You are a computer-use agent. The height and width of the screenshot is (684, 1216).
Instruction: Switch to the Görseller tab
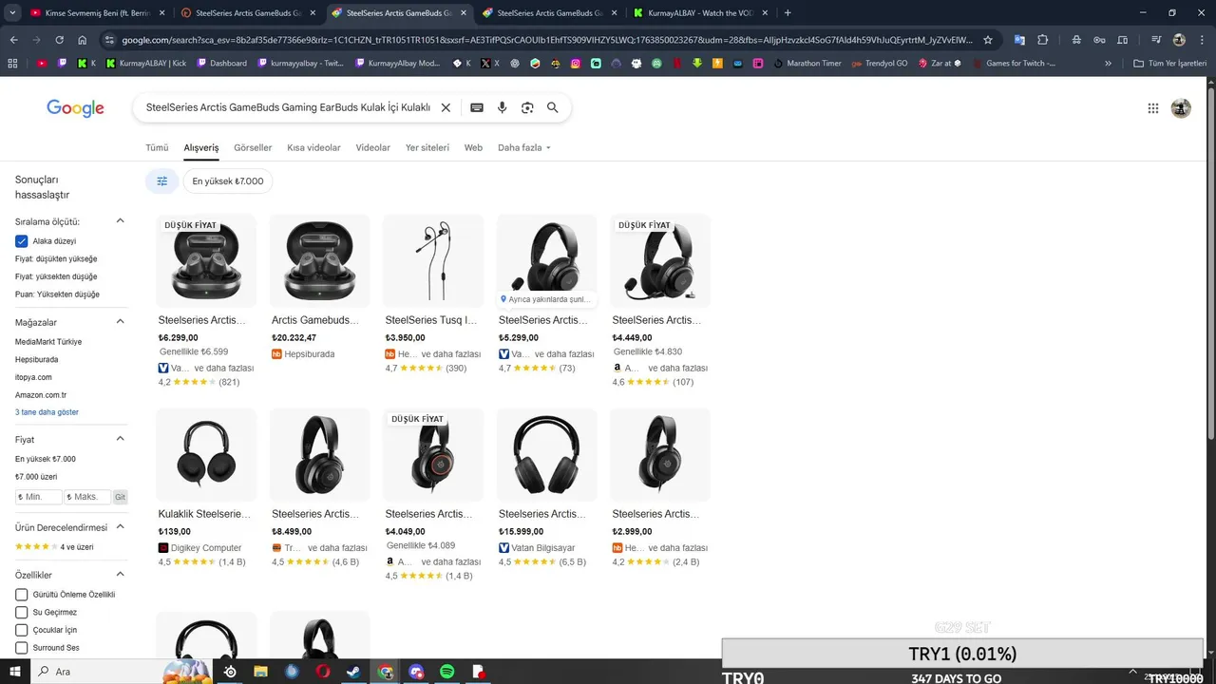pyautogui.click(x=253, y=148)
